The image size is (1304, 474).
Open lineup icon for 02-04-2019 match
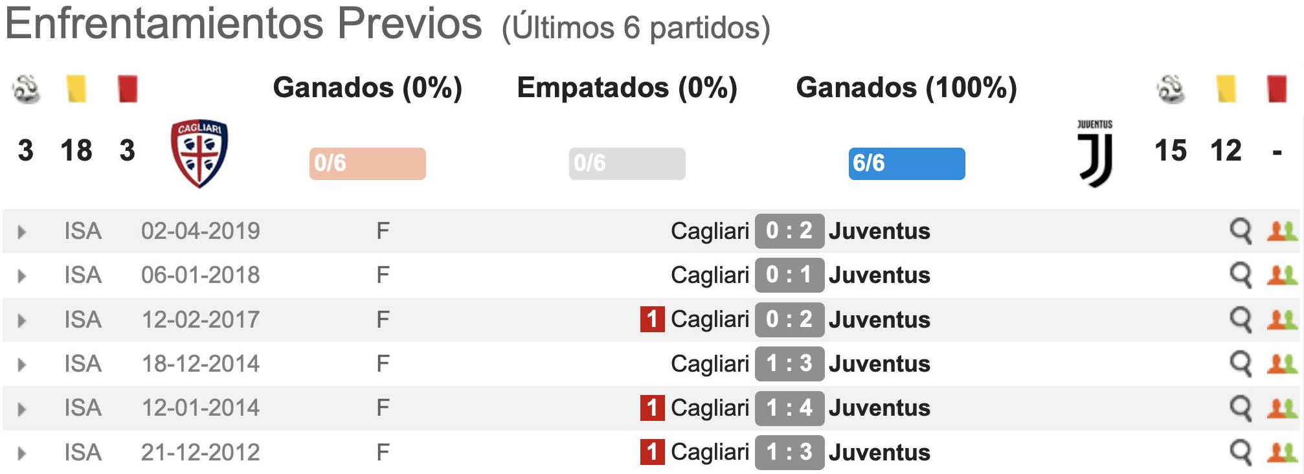1281,231
